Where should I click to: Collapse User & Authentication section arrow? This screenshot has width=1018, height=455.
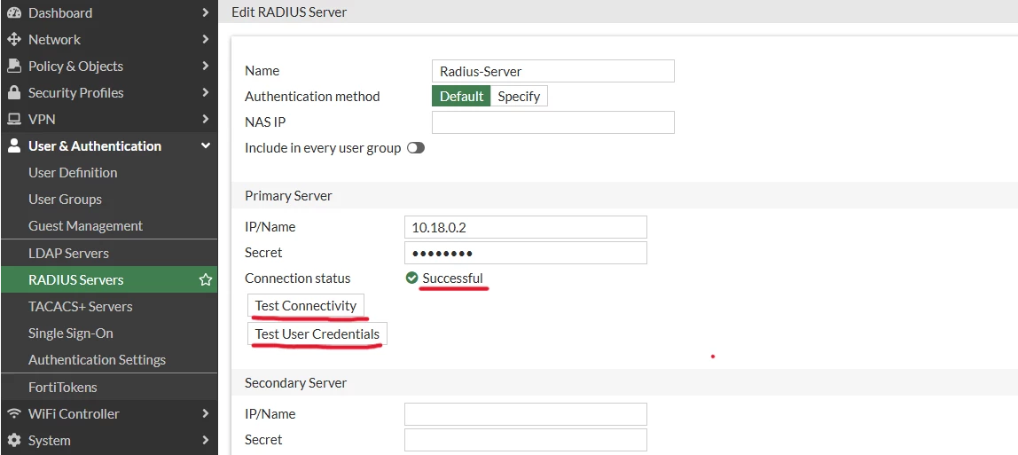[x=205, y=146]
